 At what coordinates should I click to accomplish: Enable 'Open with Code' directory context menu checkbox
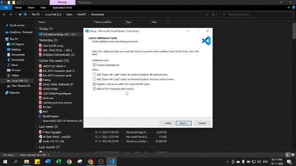pyautogui.click(x=94, y=79)
